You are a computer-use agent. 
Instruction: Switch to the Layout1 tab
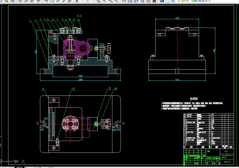31,167
